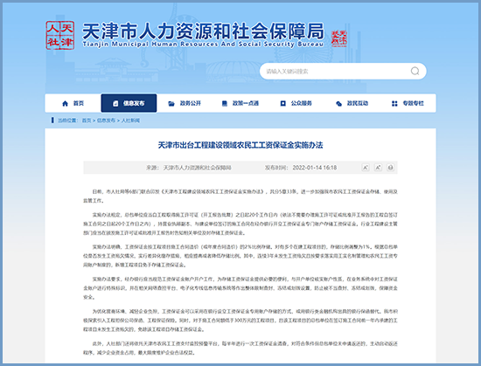Open the 专题专栏 navigation item

(408, 103)
